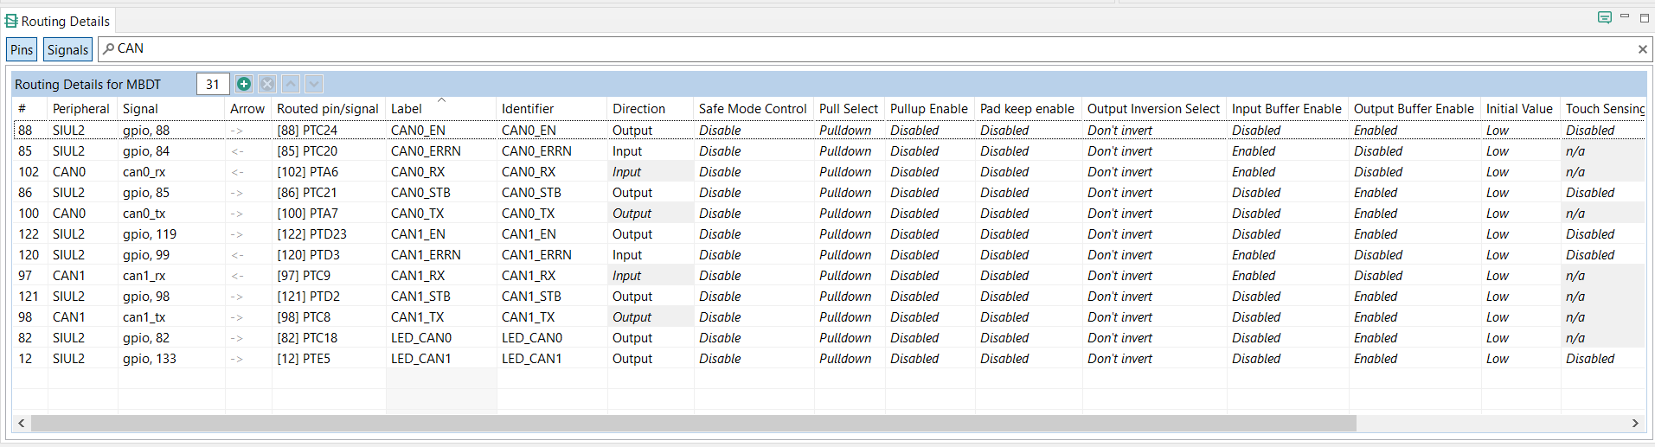This screenshot has height=447, width=1655.
Task: Click the LED_CAN0 label cell
Action: point(441,338)
